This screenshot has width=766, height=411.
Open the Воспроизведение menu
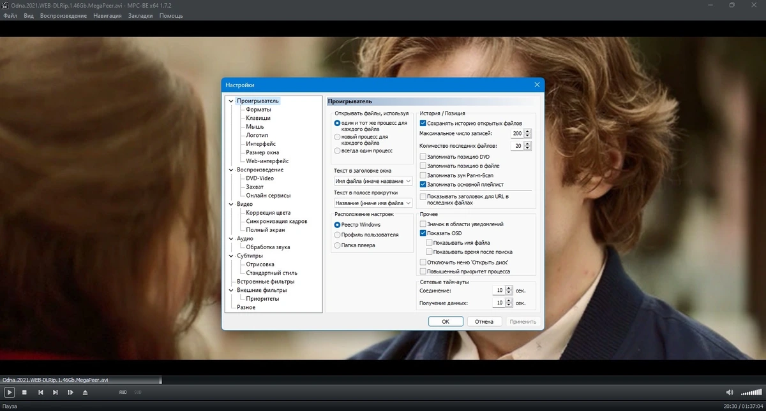point(63,15)
